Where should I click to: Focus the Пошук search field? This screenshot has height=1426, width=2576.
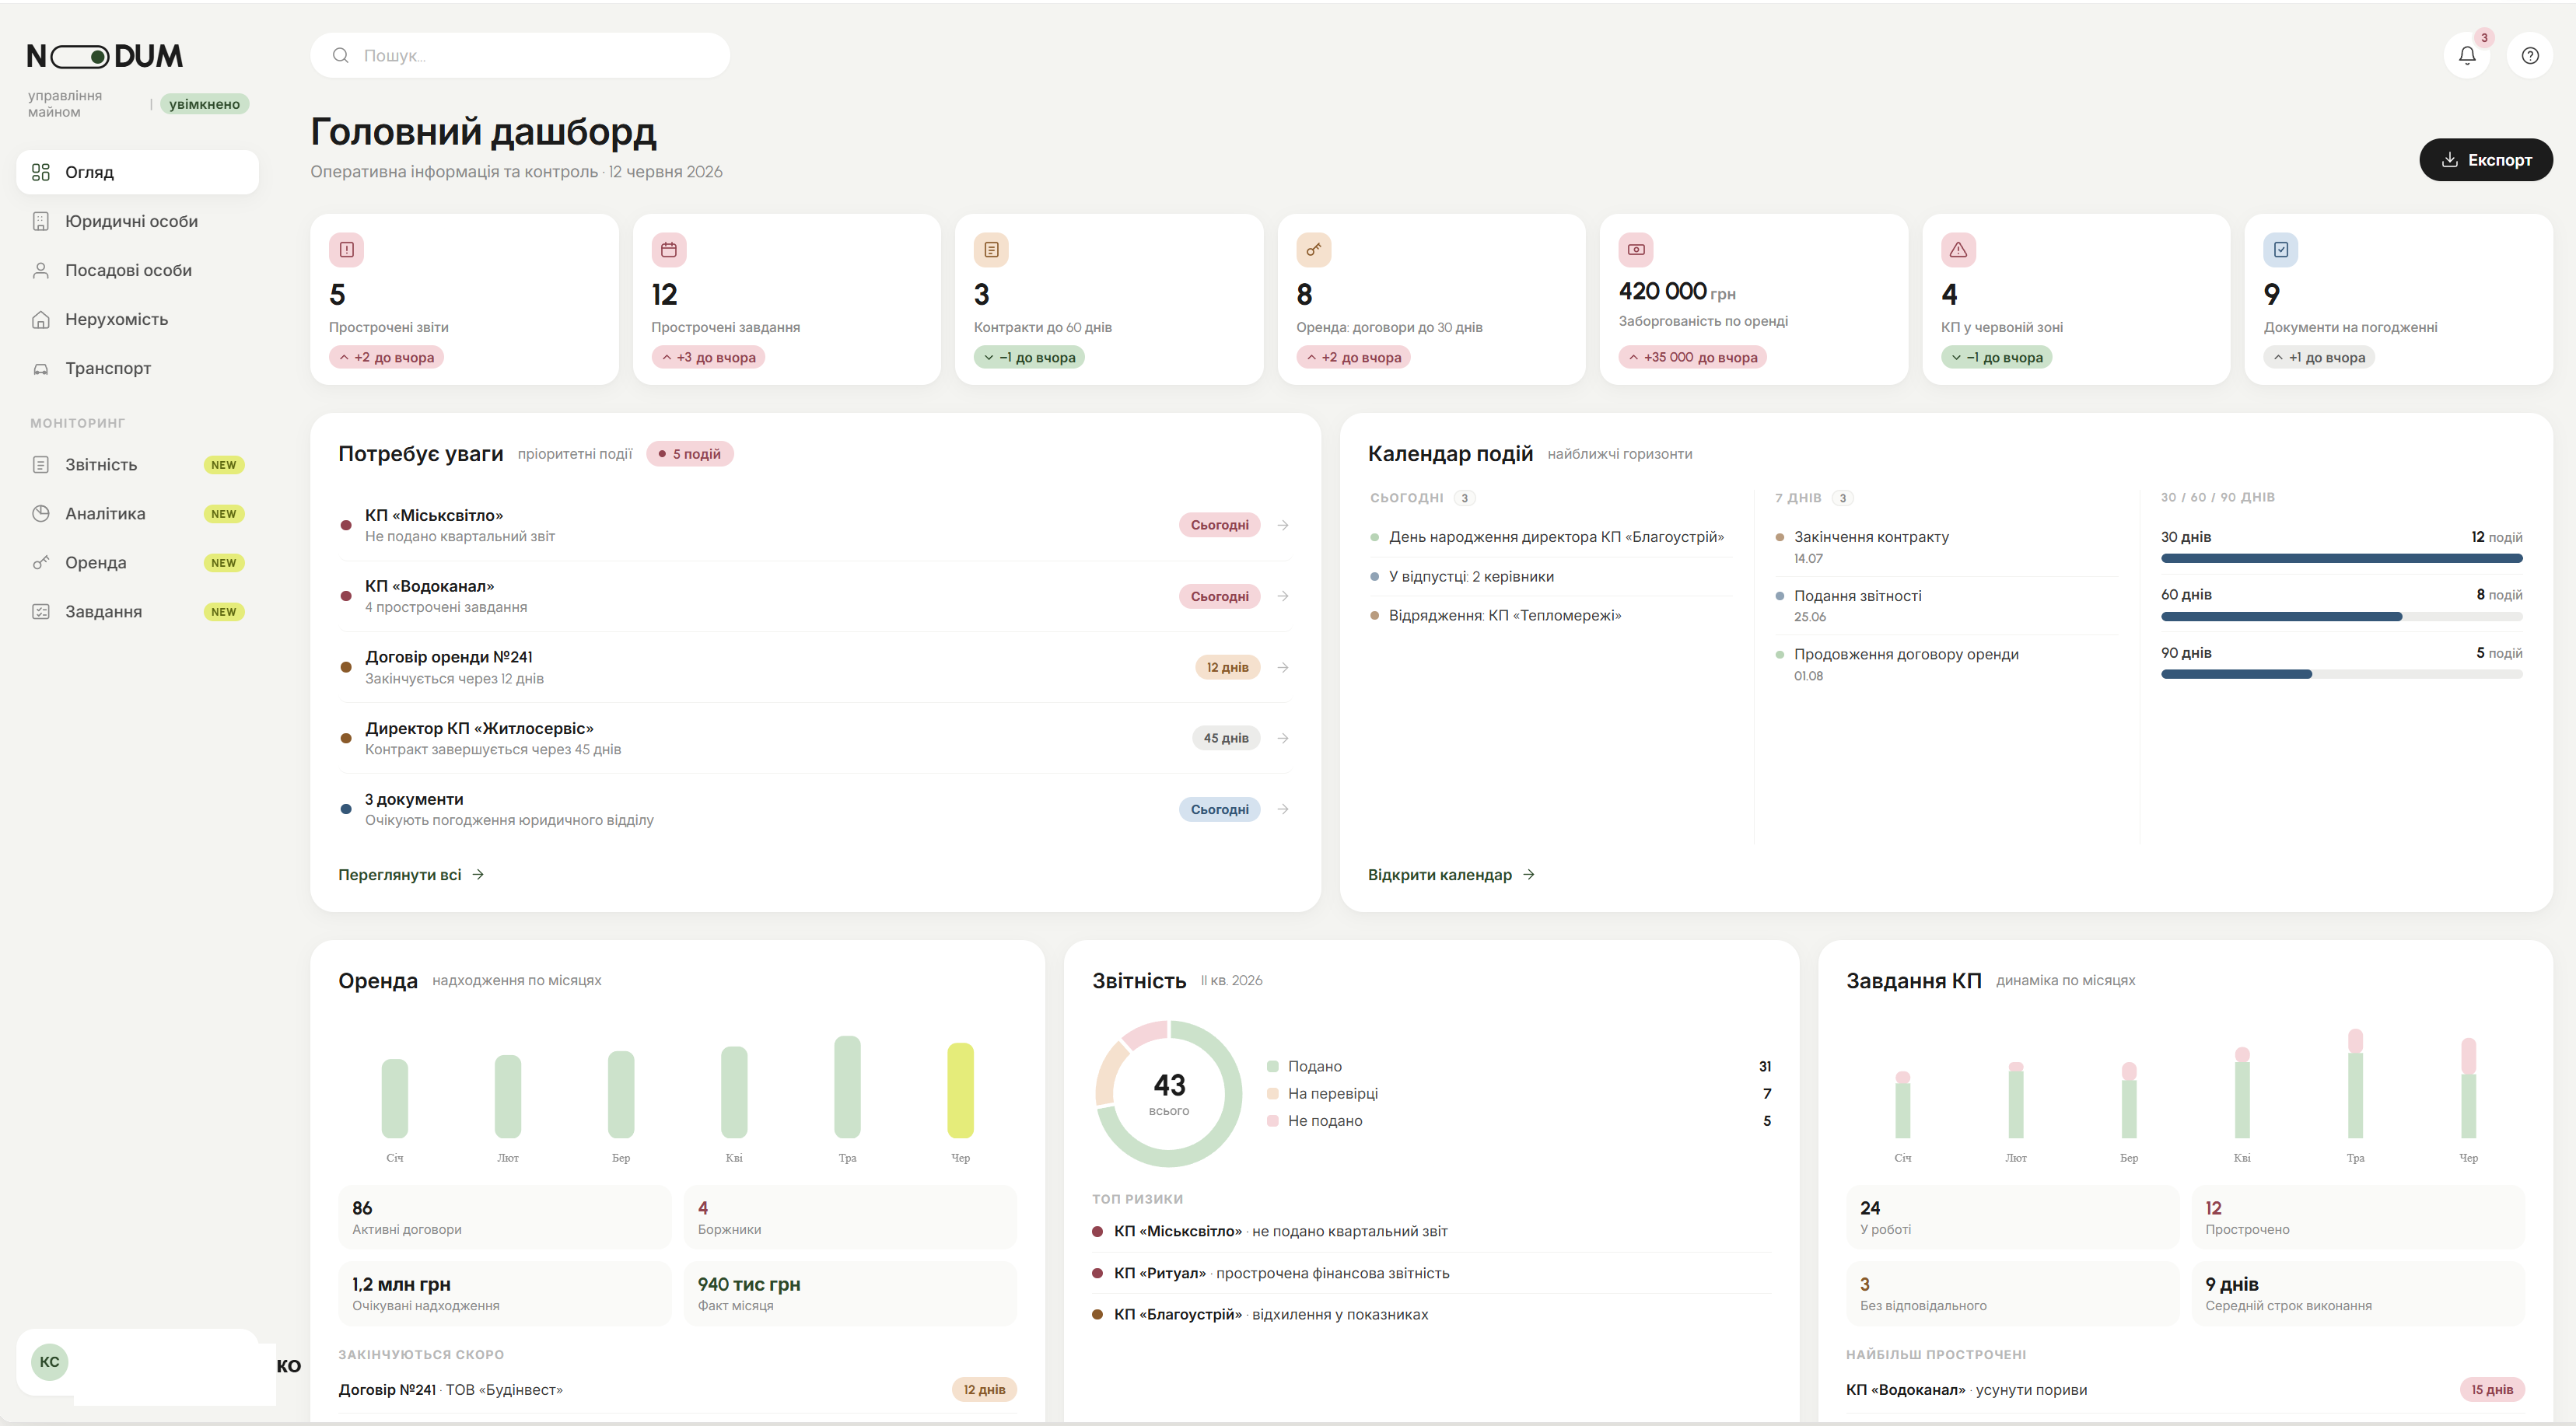[520, 56]
